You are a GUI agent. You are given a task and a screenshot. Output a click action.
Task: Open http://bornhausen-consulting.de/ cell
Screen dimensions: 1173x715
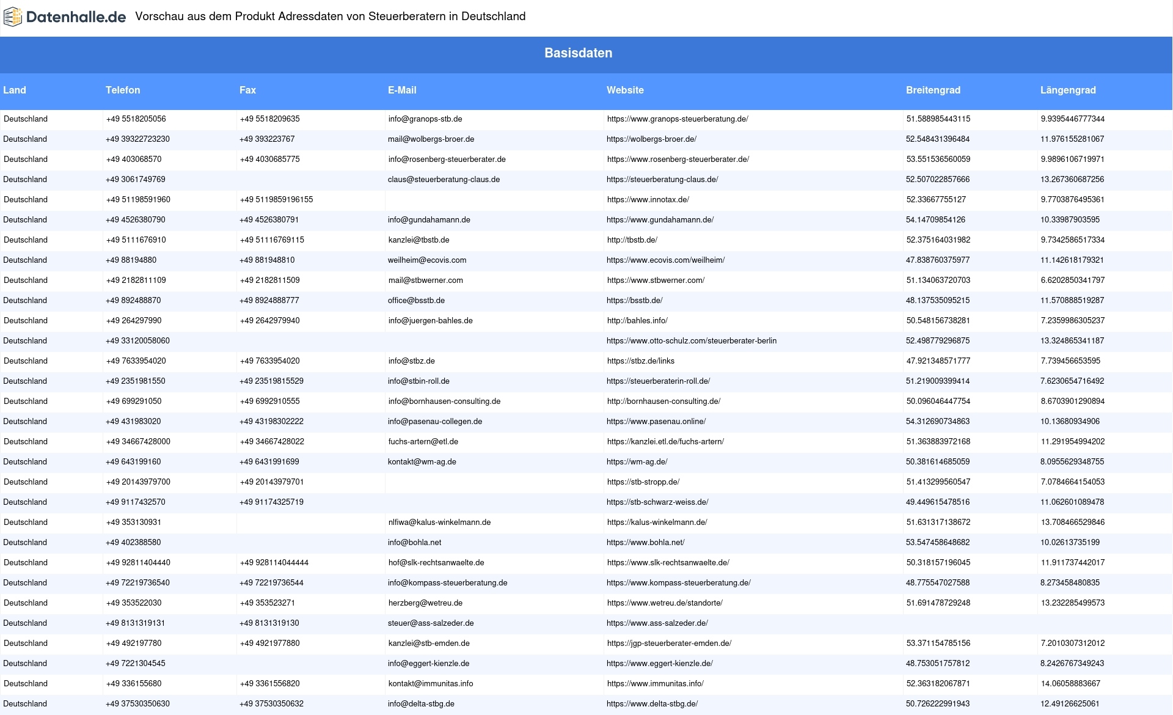point(664,402)
